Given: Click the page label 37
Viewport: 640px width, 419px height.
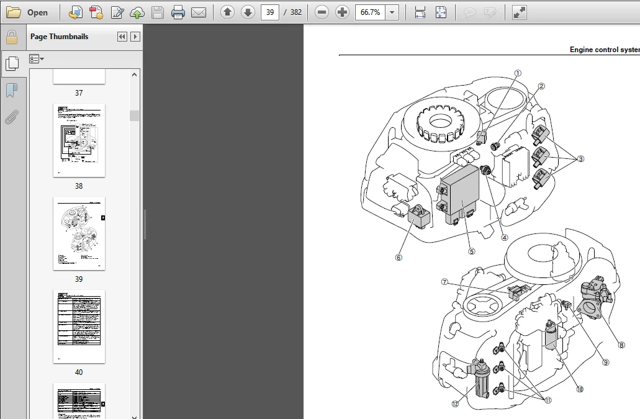Looking at the screenshot, I should 79,92.
